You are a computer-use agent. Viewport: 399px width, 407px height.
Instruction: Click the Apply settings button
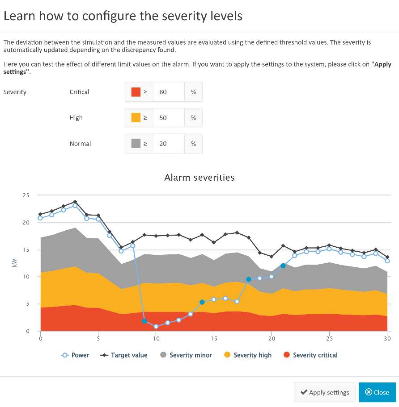(x=325, y=392)
